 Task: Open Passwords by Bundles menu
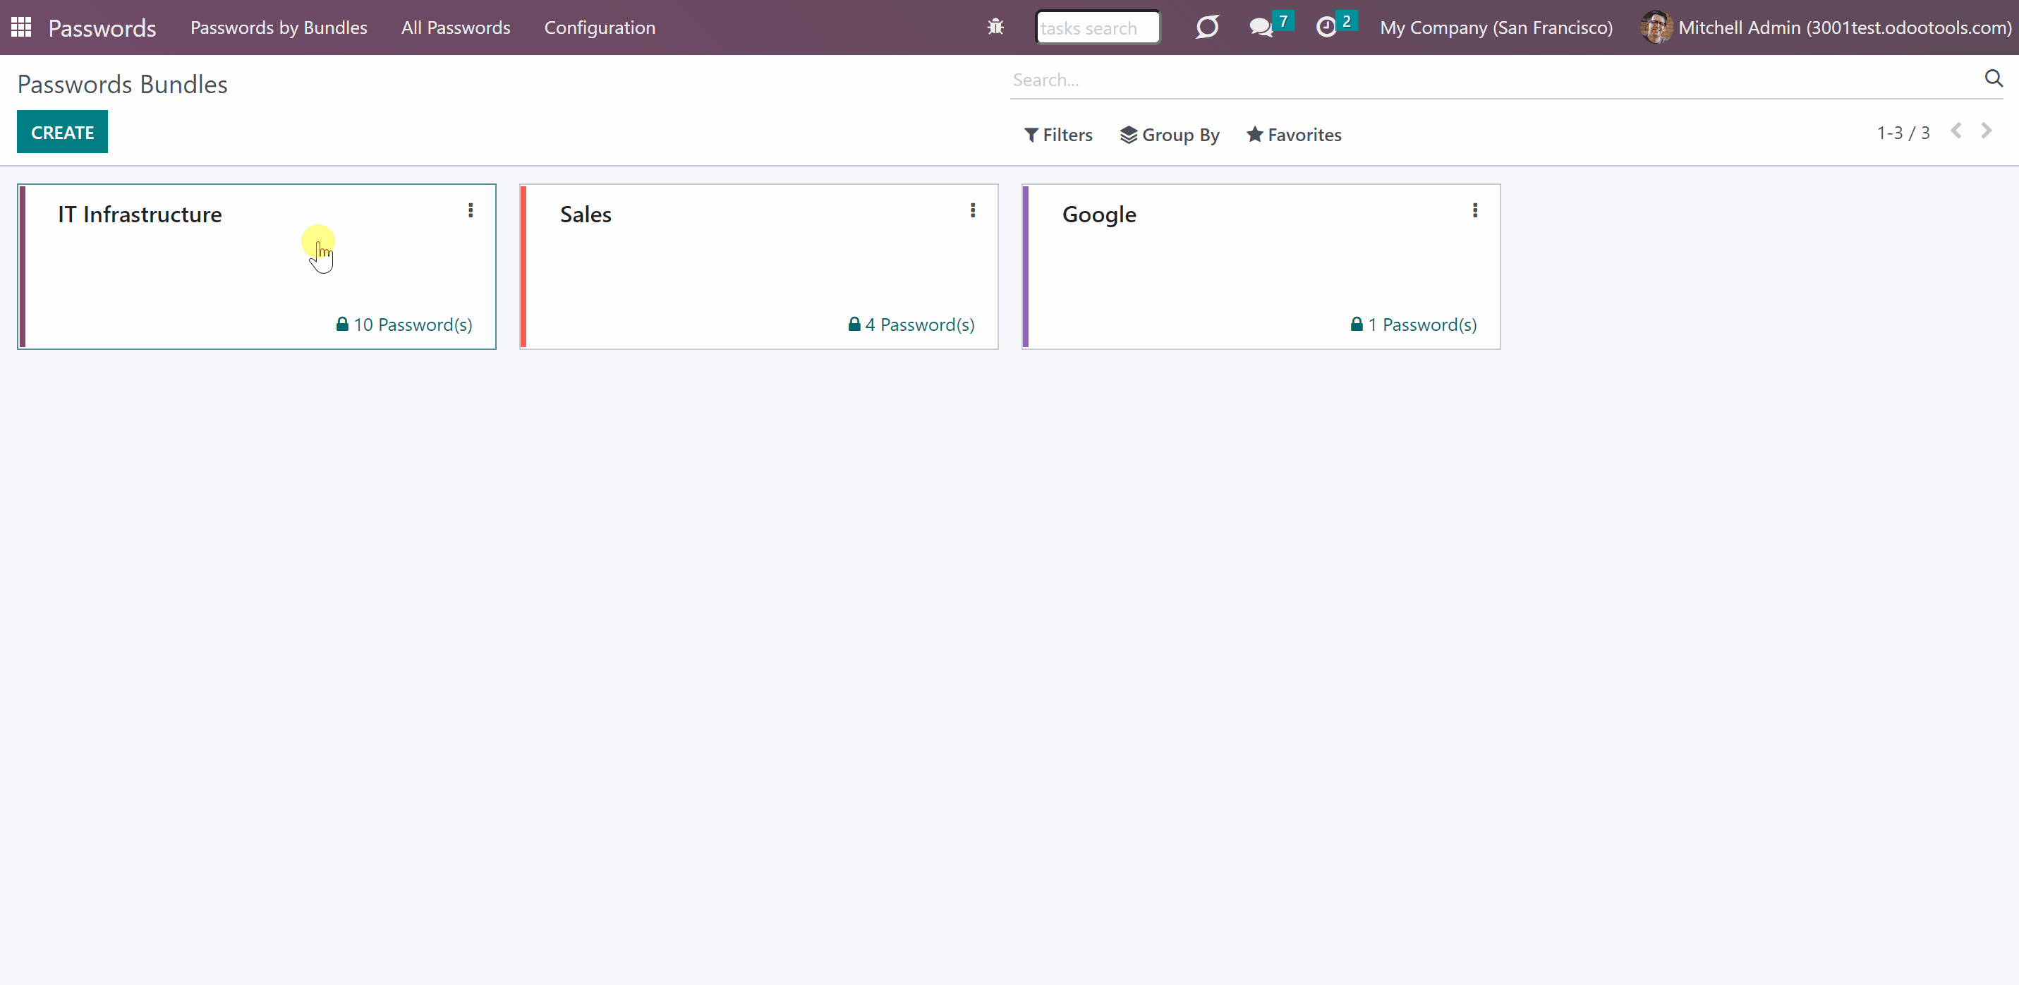coord(279,28)
